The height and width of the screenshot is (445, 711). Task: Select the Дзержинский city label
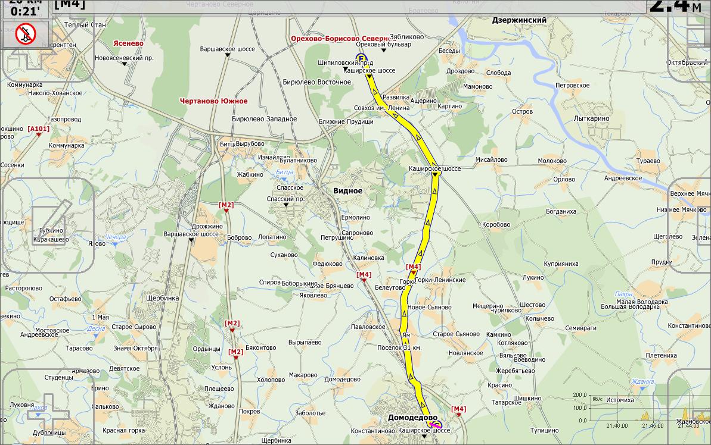[519, 20]
